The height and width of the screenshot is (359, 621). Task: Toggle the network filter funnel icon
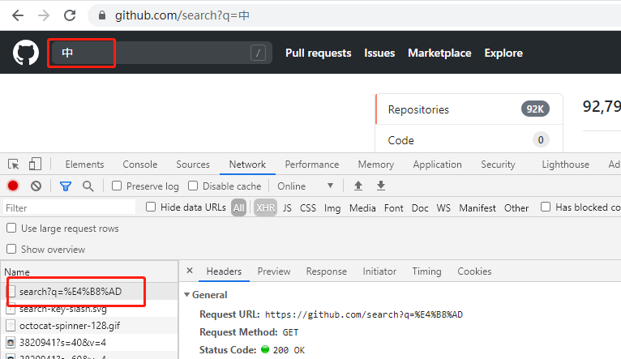(x=66, y=186)
